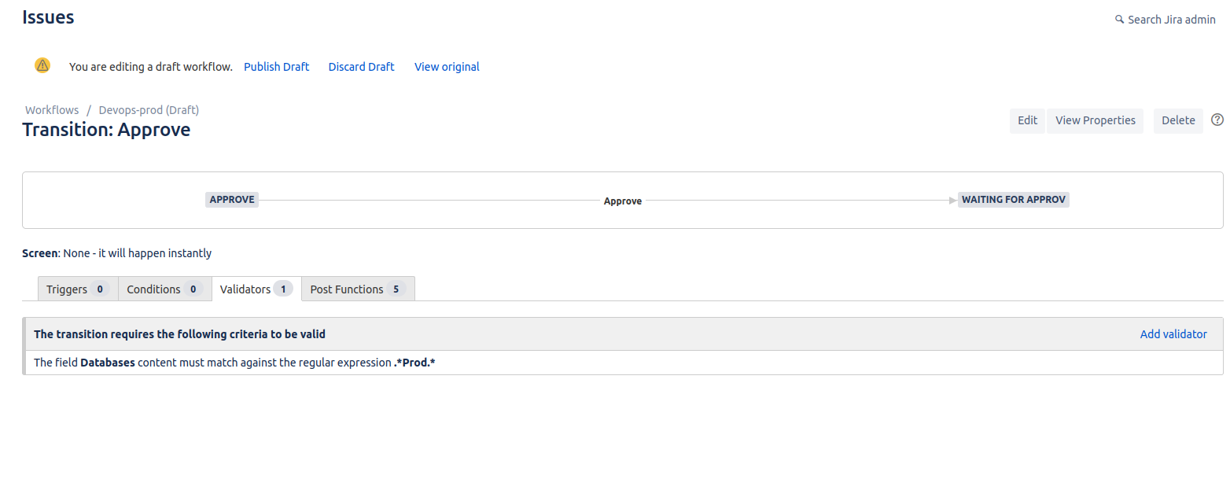The width and height of the screenshot is (1230, 490).
Task: Click the View original link
Action: point(447,67)
